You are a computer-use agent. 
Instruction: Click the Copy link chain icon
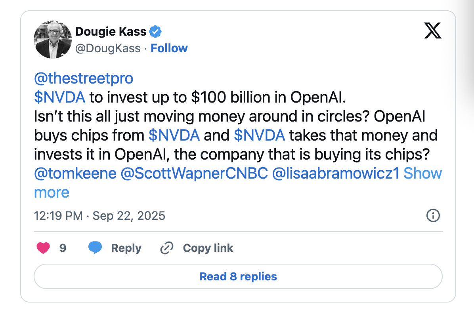pyautogui.click(x=167, y=248)
